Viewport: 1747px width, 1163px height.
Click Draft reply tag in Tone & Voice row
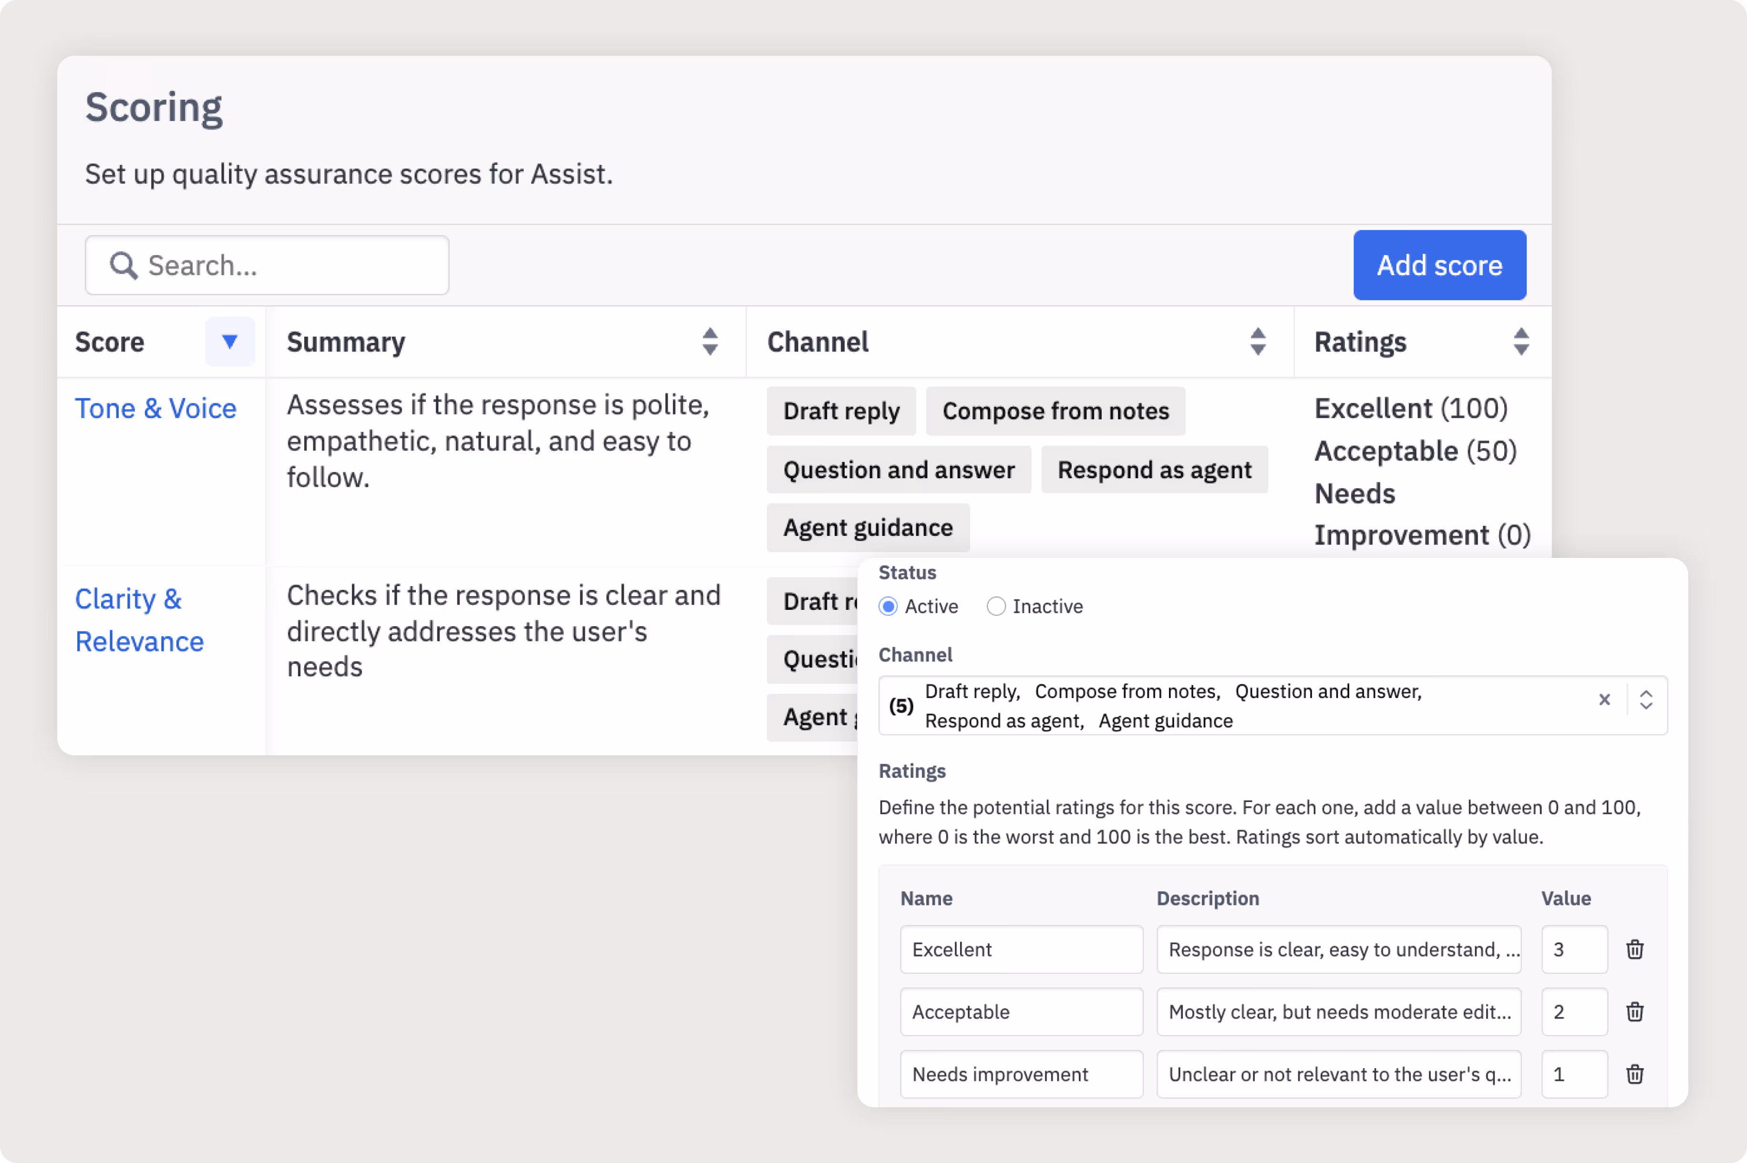841,411
